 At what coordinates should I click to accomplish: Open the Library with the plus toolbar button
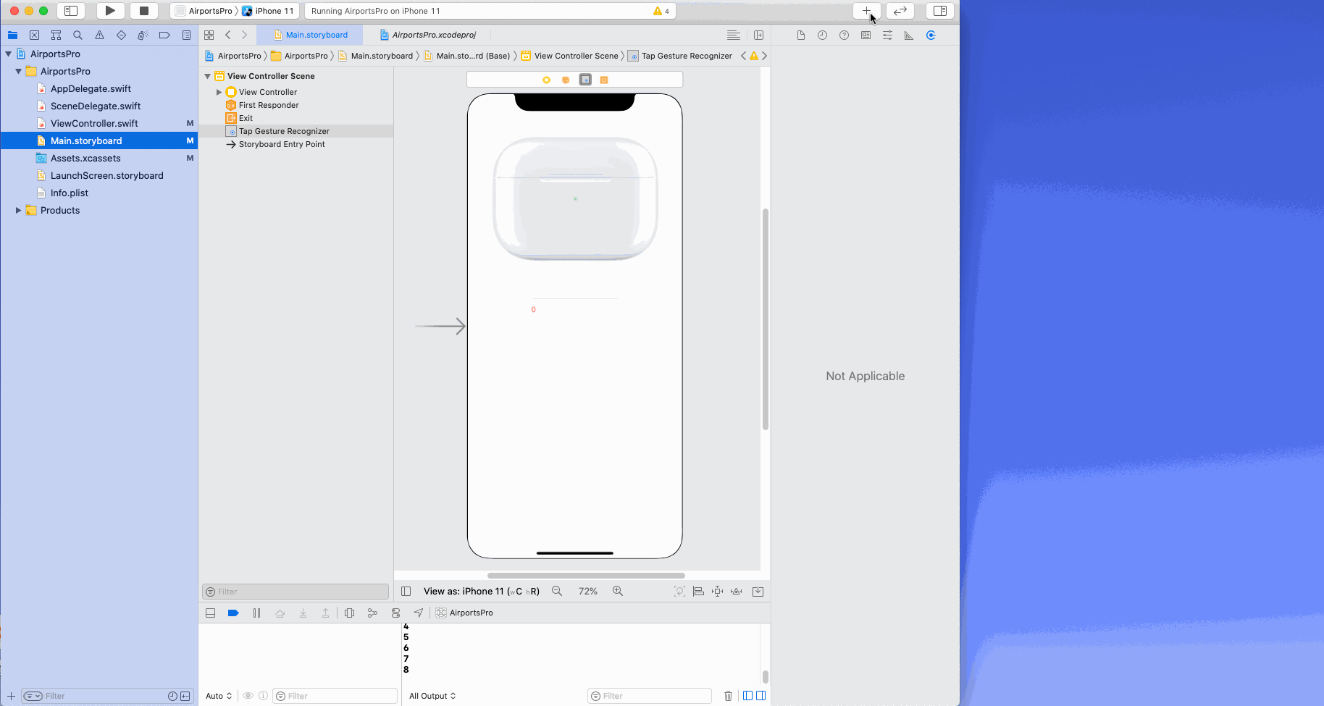click(866, 11)
